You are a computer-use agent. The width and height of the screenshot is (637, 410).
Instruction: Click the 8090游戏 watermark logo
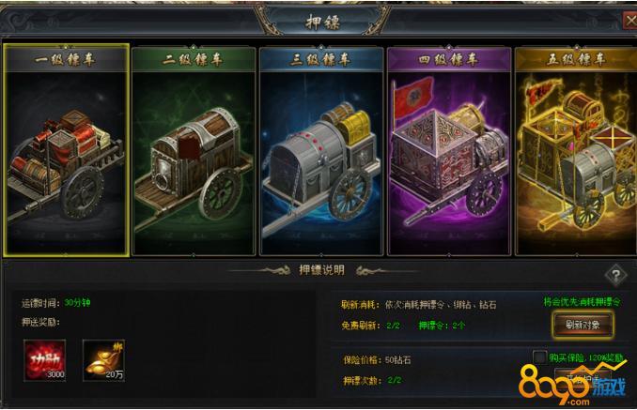(573, 385)
